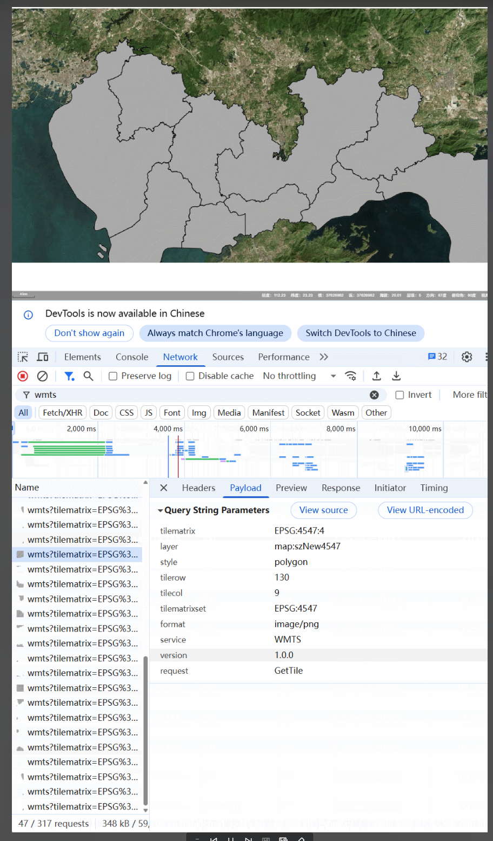Import a HAR file
This screenshot has width=493, height=841.
pyautogui.click(x=377, y=376)
